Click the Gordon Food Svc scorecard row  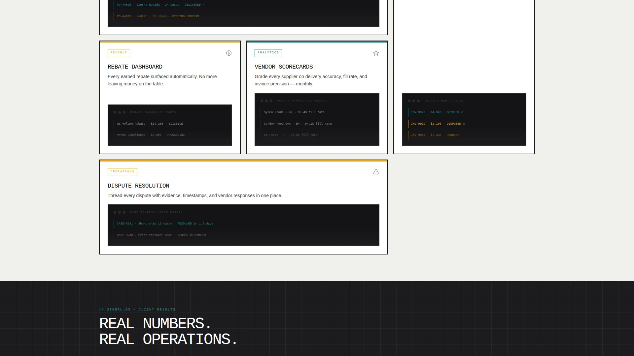pos(317,124)
